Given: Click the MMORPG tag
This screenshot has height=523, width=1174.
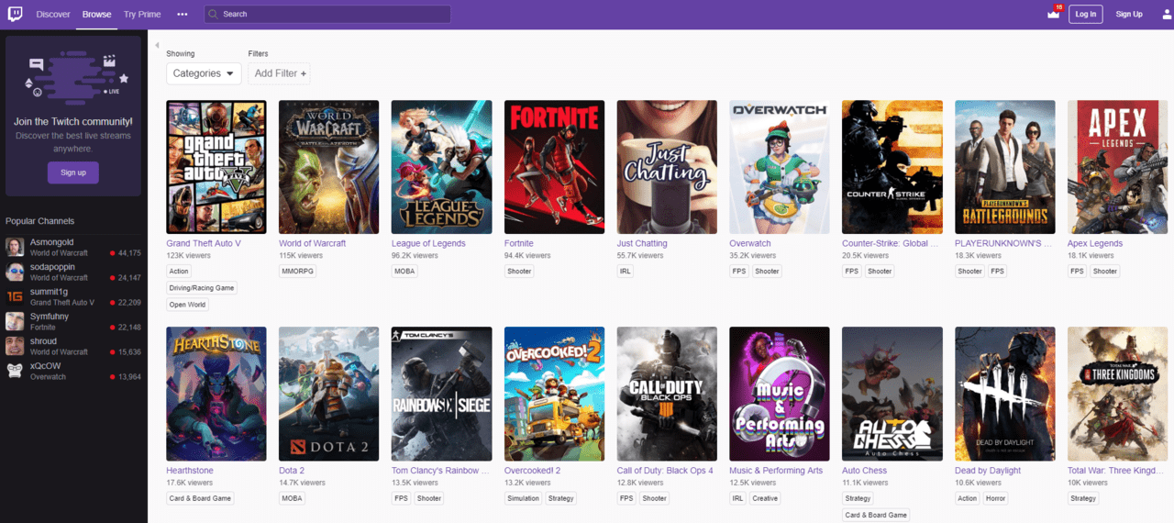Looking at the screenshot, I should [x=296, y=272].
